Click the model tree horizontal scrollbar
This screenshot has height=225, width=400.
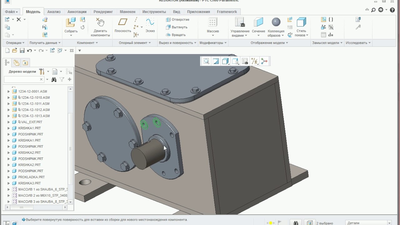[36, 207]
